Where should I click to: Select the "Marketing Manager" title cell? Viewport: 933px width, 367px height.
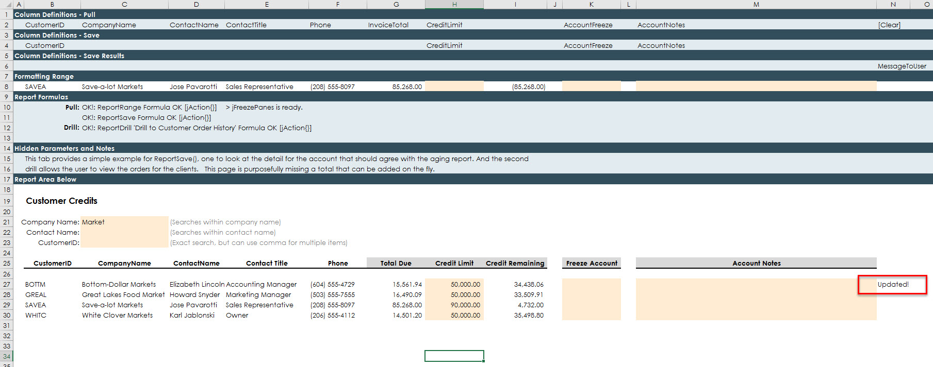click(258, 294)
